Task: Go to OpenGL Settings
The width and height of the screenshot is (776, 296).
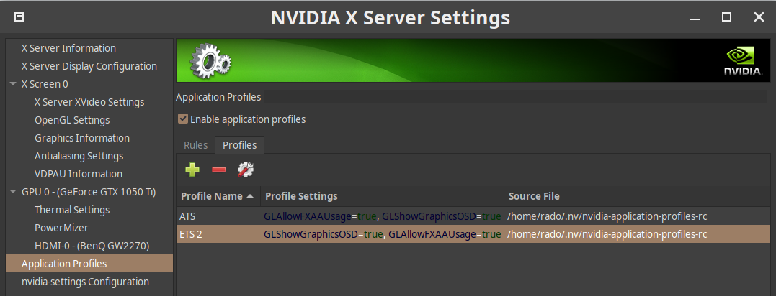Action: 72,121
